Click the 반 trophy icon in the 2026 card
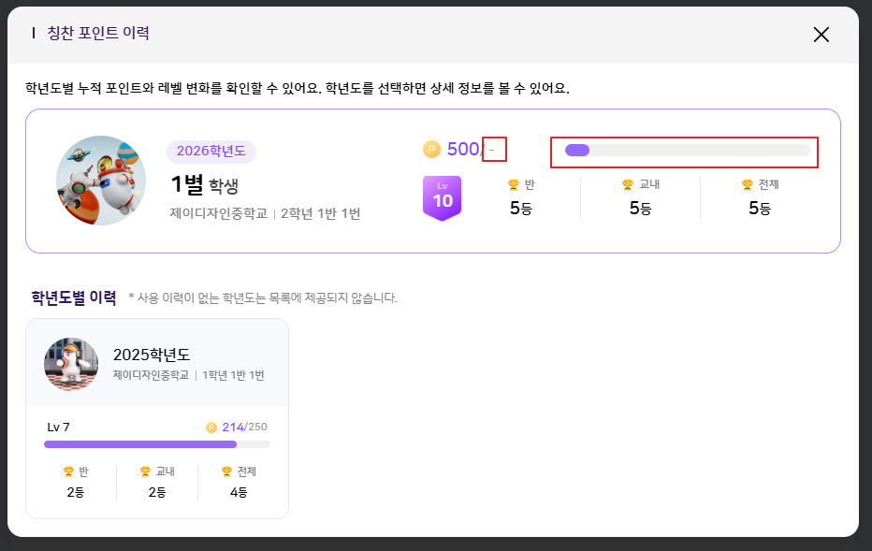 [513, 185]
